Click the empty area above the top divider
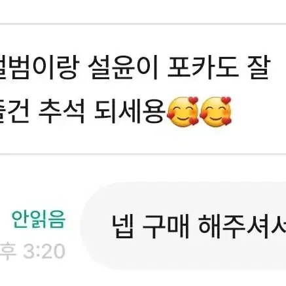This screenshot has width=286, height=286. pos(143,11)
